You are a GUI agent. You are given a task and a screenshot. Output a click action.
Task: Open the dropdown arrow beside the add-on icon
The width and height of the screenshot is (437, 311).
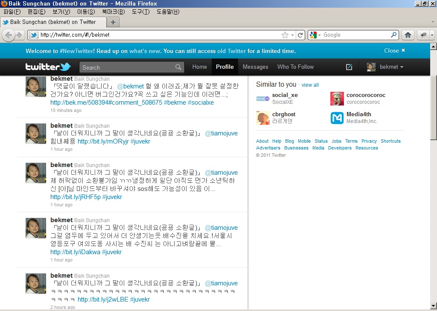(432, 35)
